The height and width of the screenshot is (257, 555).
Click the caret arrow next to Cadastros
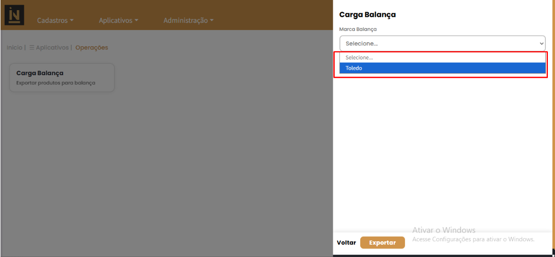[x=72, y=21]
